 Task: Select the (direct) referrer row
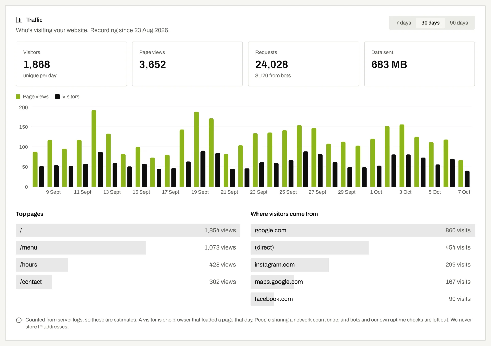[x=363, y=247]
